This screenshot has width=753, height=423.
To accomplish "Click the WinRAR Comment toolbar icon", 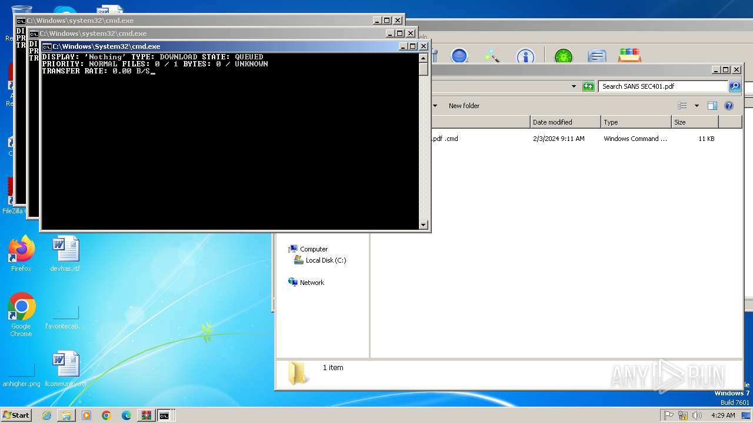I will (597, 56).
